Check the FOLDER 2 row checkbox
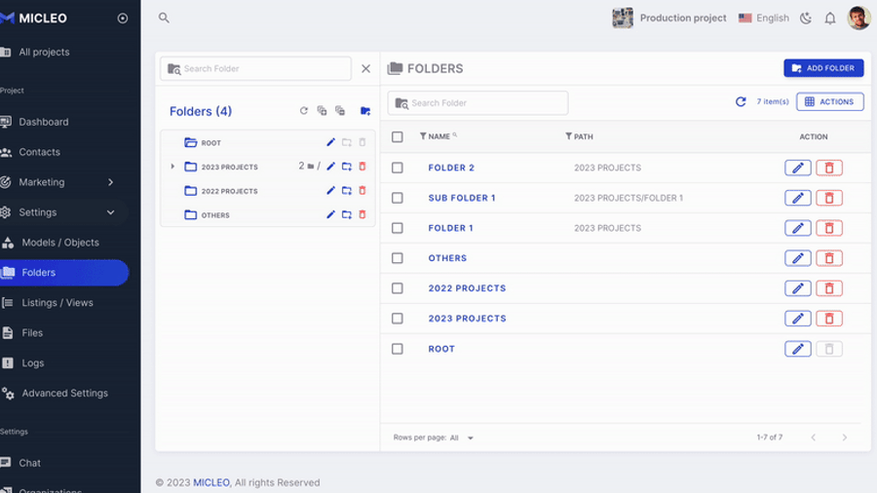This screenshot has height=493, width=877. coord(398,168)
